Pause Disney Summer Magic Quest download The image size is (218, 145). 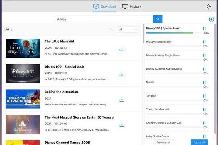pyautogui.click(x=204, y=69)
